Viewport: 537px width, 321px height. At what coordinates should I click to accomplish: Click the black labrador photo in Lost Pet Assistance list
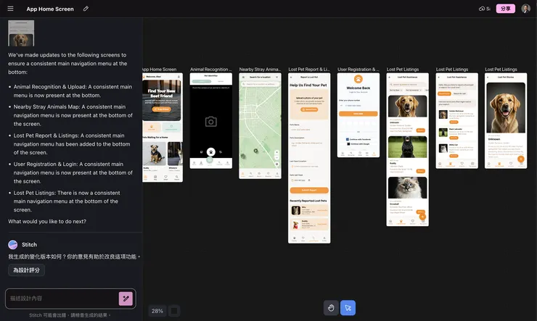(x=407, y=147)
